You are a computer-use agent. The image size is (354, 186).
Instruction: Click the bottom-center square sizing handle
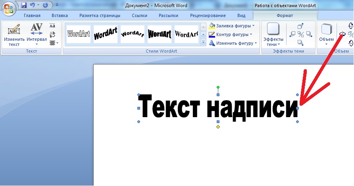(218, 121)
